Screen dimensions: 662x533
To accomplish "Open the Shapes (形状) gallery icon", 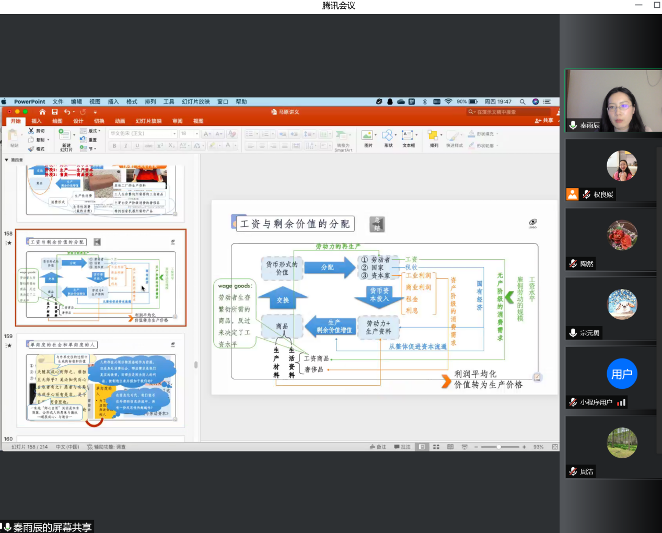I will tap(388, 137).
